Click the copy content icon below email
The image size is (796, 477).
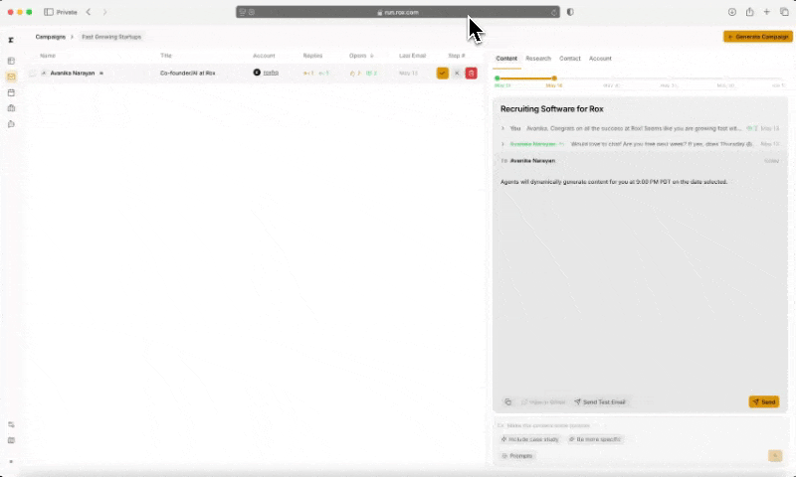click(x=507, y=401)
